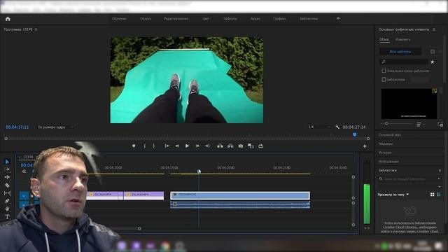
Task: Switch to Библиотеки workspace
Action: pos(309,19)
